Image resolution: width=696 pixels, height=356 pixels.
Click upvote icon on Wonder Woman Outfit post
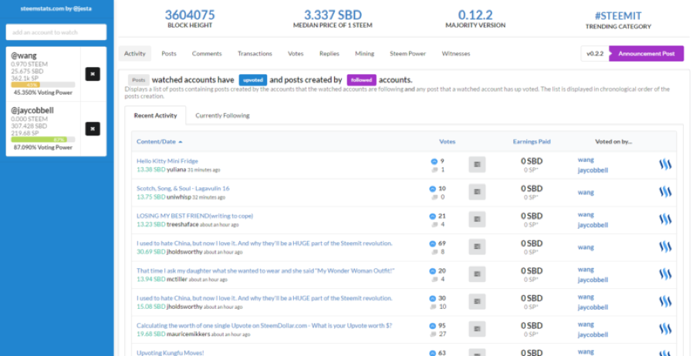pyautogui.click(x=432, y=271)
